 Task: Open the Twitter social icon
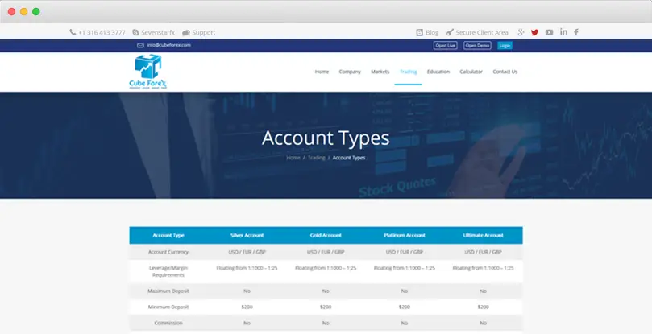[x=534, y=32]
